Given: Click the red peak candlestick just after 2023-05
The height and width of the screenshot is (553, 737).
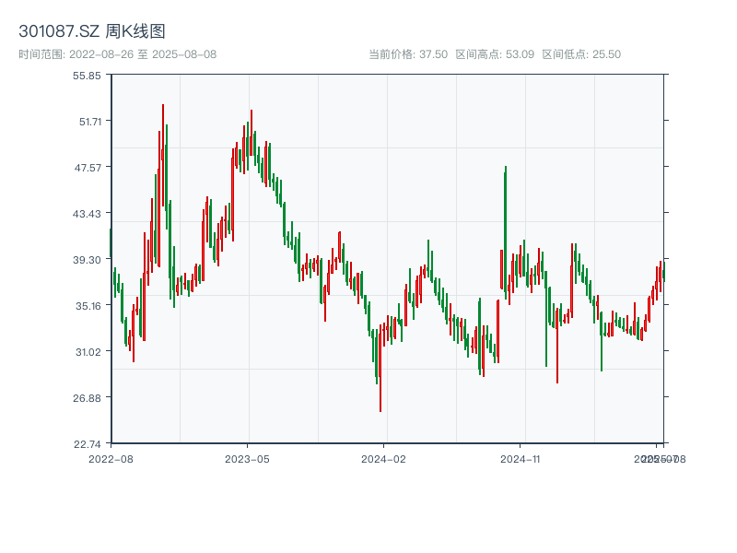Looking at the screenshot, I should click(252, 133).
